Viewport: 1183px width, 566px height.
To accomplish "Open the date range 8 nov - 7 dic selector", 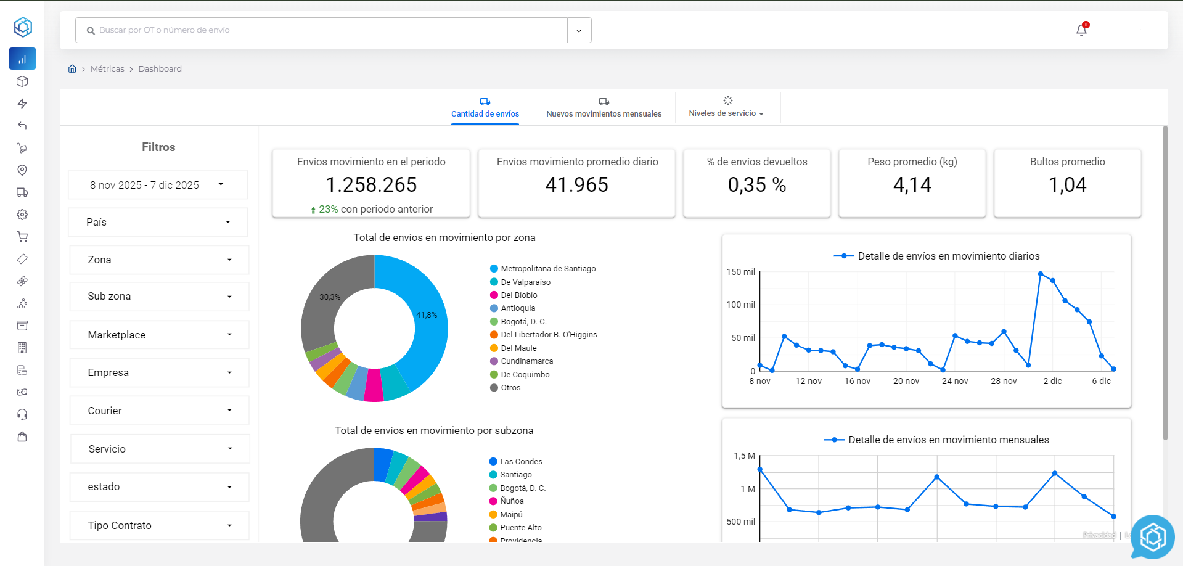I will point(157,185).
